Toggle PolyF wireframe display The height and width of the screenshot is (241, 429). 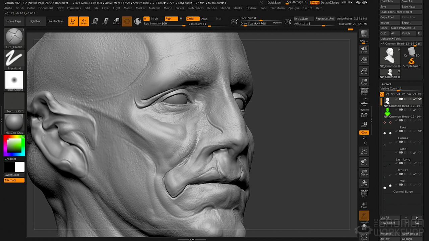pos(364,194)
